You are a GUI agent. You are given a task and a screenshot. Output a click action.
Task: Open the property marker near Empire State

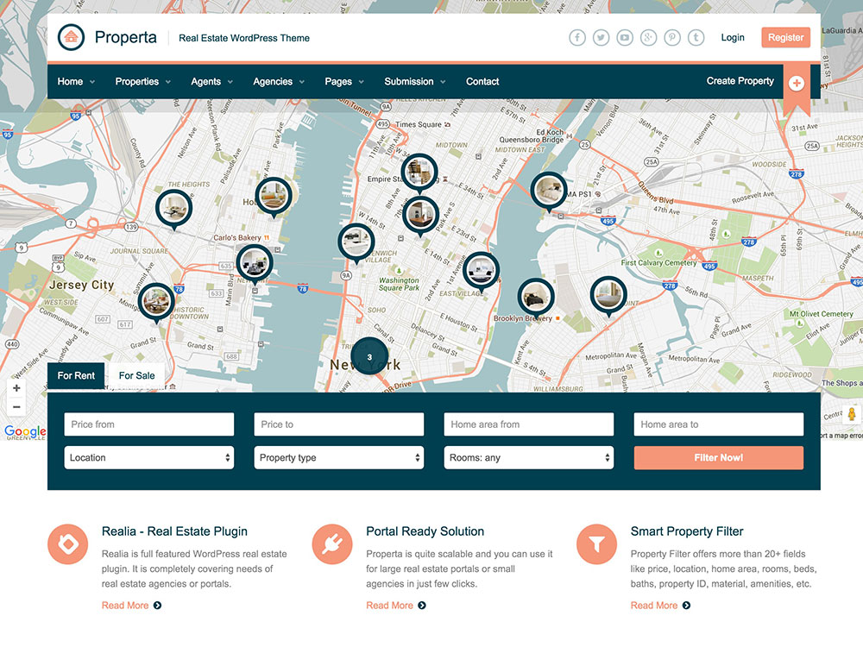[x=419, y=173]
